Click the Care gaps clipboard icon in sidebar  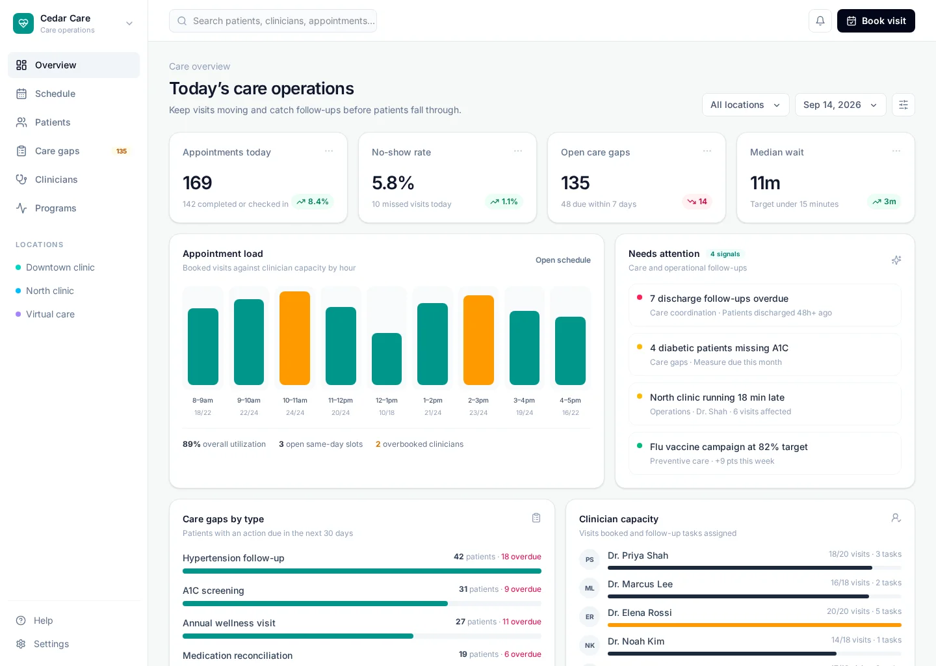coord(21,151)
